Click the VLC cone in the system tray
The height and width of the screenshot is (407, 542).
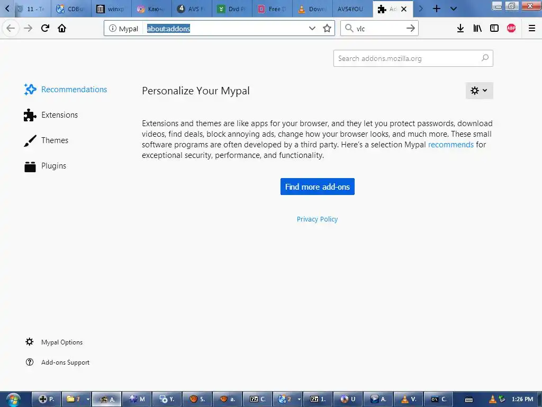(x=492, y=400)
